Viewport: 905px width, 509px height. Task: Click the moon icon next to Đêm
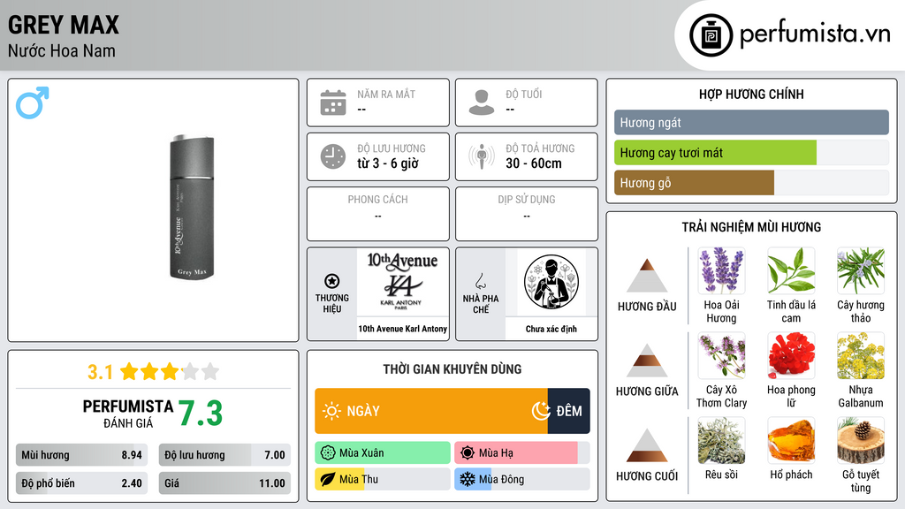[x=541, y=411]
